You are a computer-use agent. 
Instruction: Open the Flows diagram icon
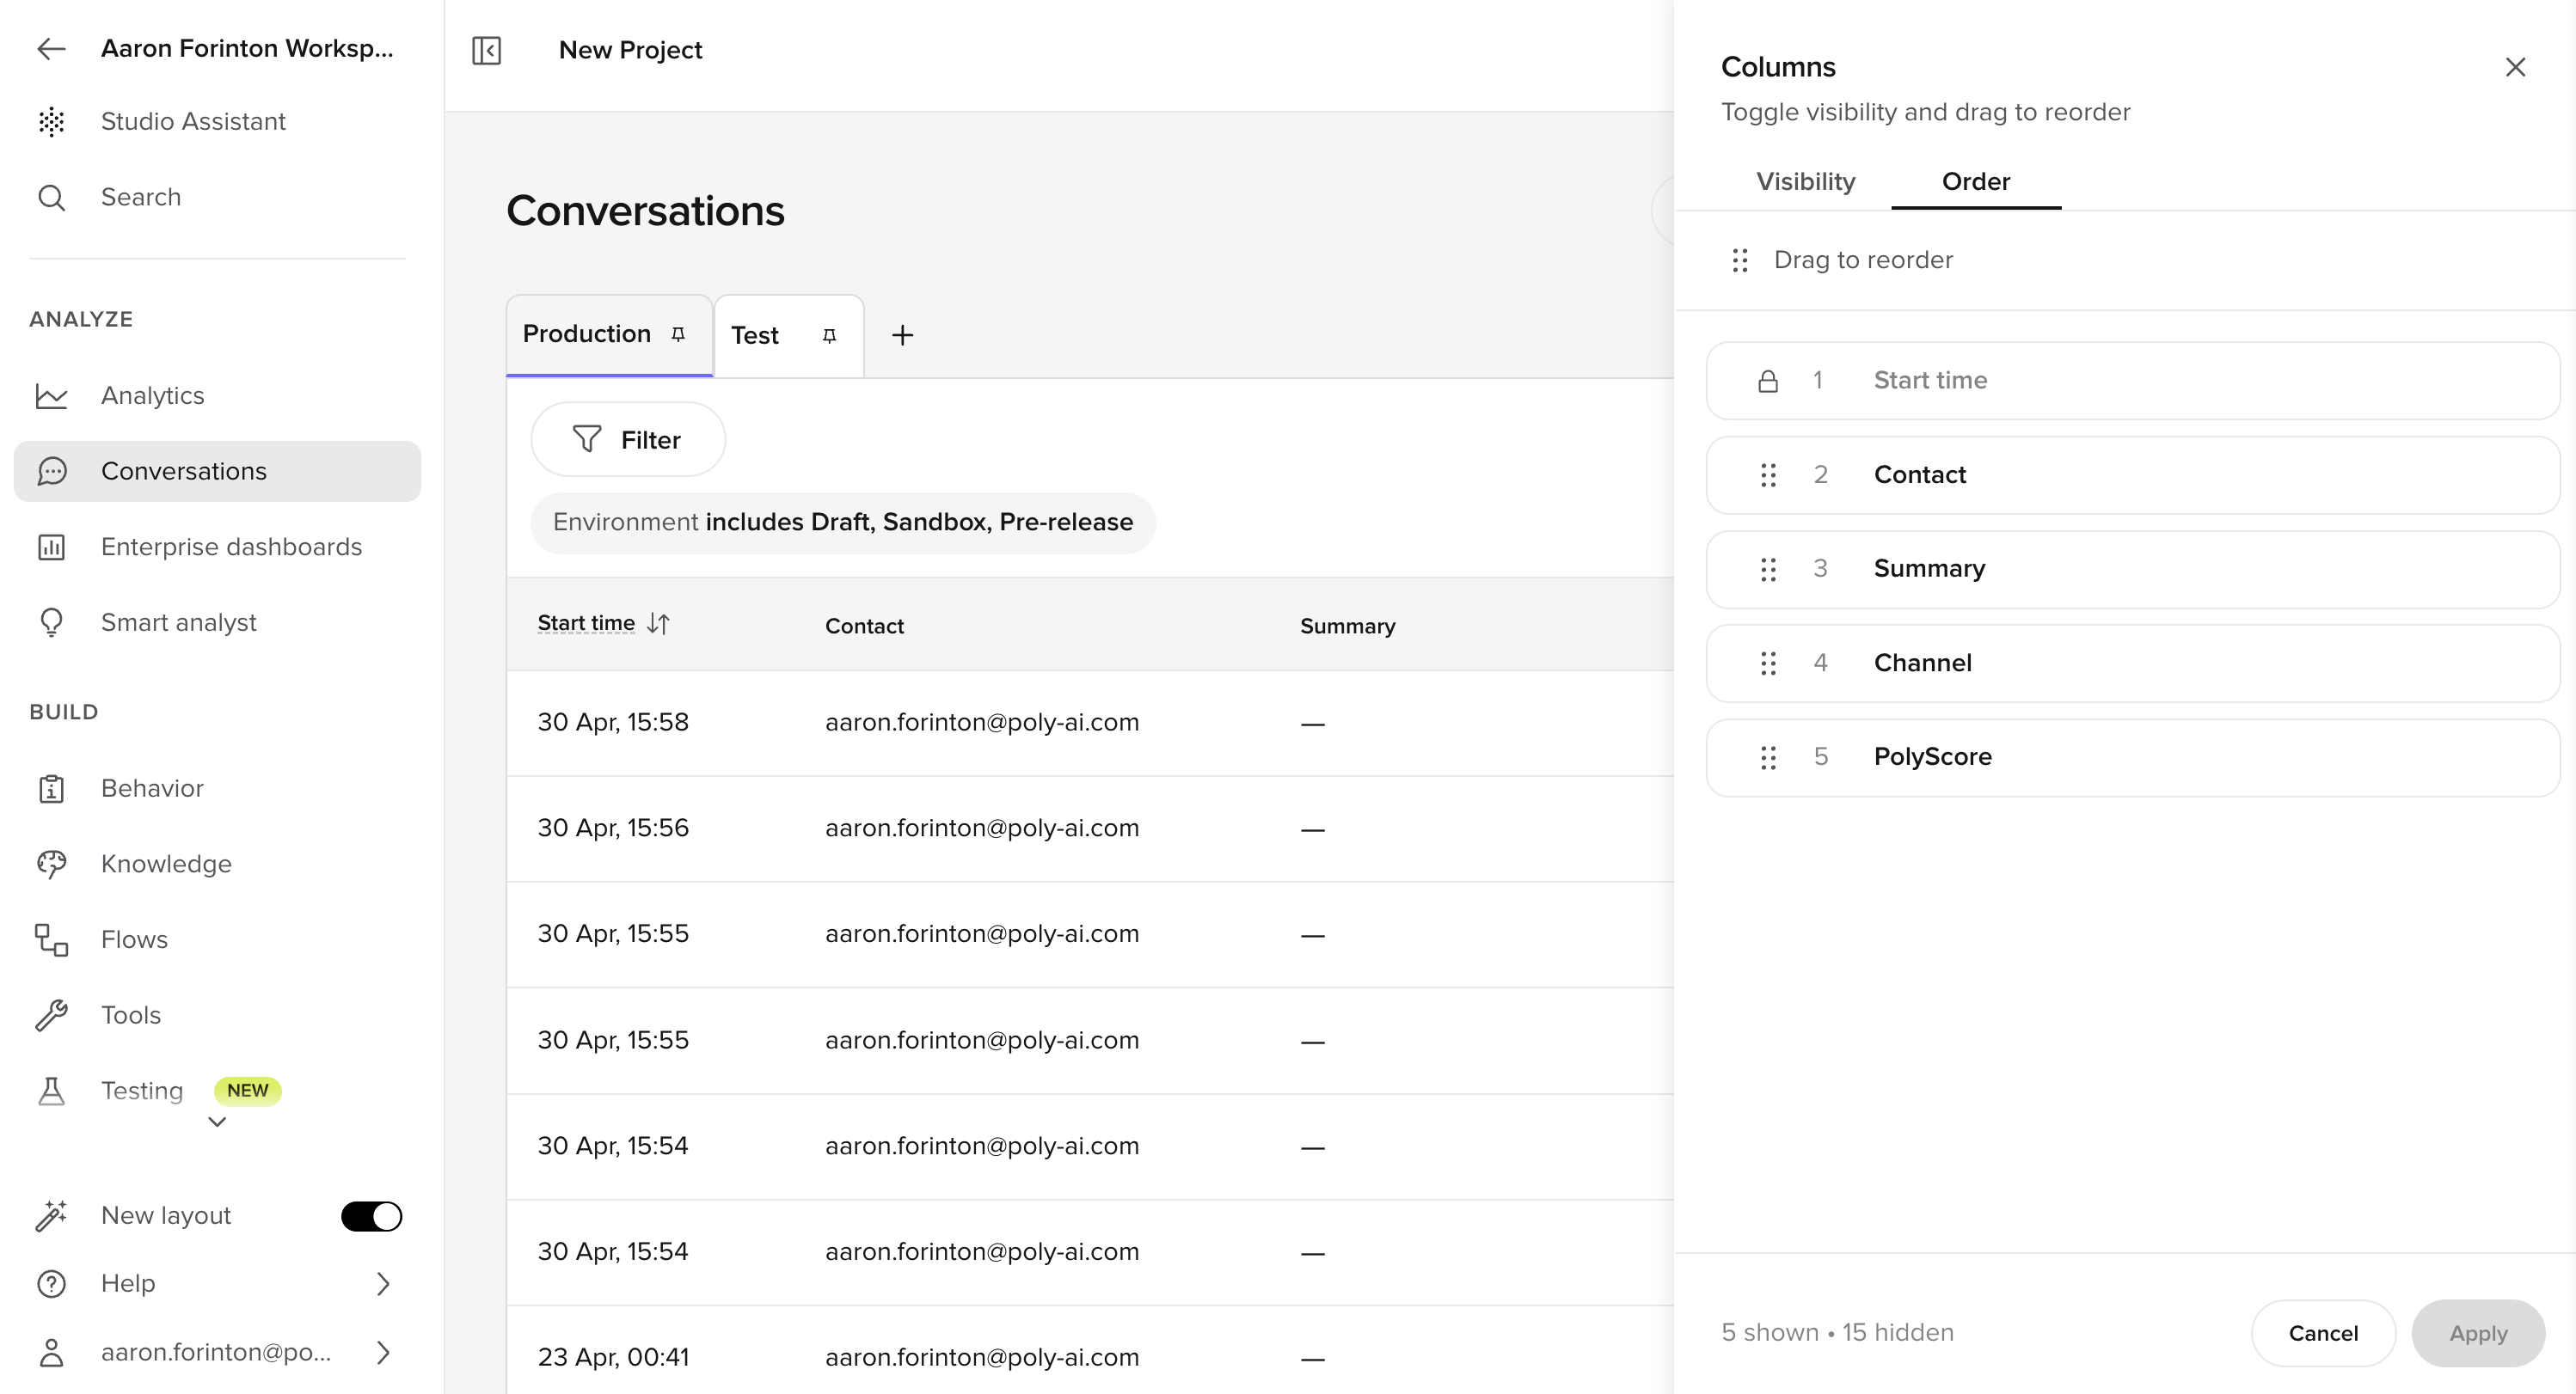pyautogui.click(x=51, y=940)
